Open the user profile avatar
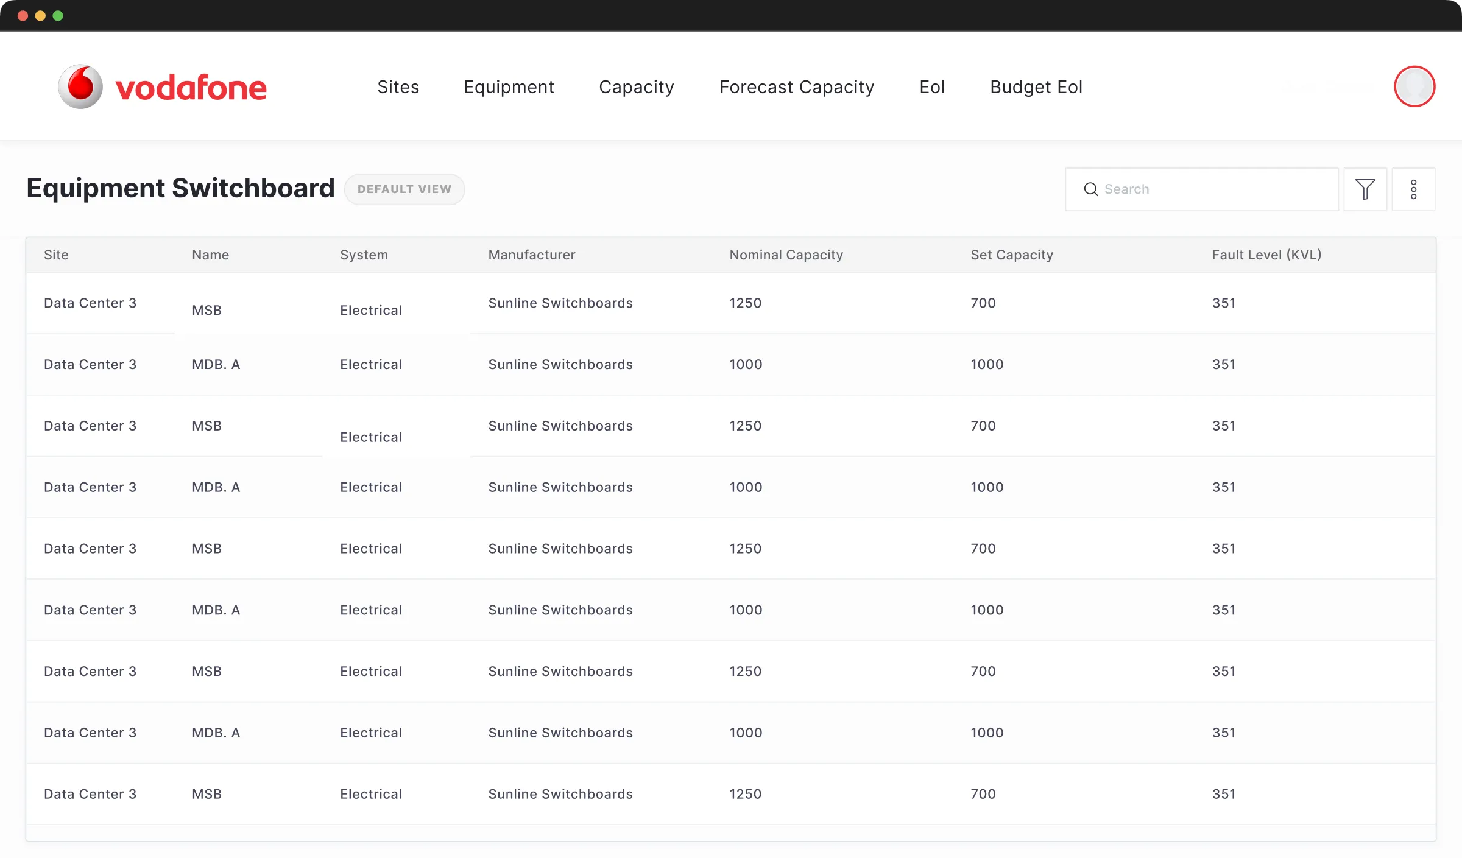The height and width of the screenshot is (858, 1462). click(1414, 86)
